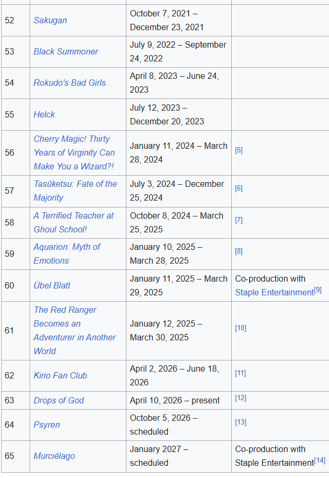Open the Drops of God link
Image resolution: width=329 pixels, height=478 pixels.
[59, 401]
